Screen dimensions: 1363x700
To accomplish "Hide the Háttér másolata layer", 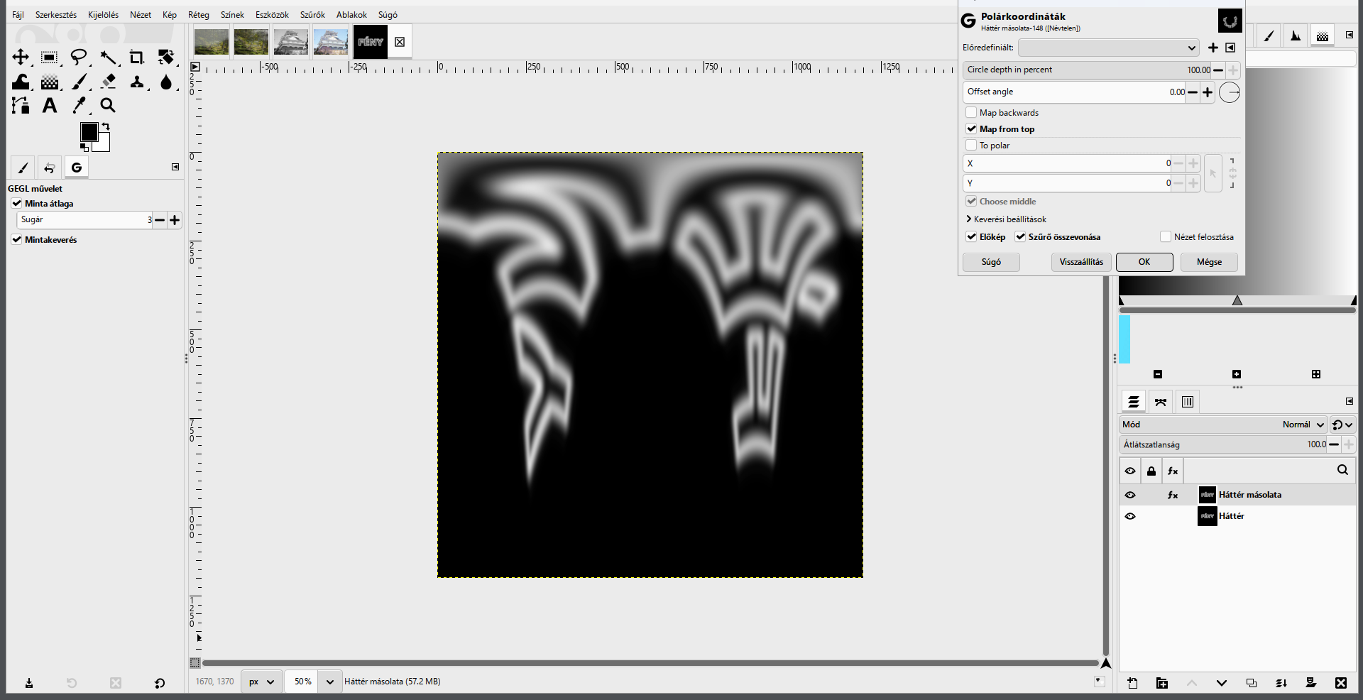I will coord(1130,495).
